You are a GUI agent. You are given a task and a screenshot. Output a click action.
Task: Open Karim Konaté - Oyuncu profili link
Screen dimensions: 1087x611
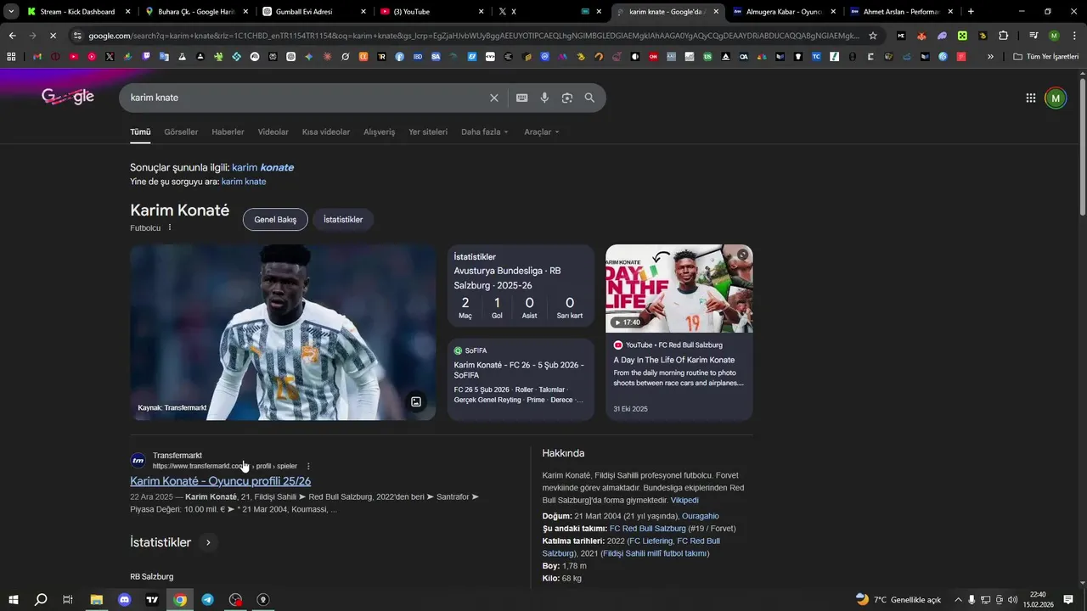(x=221, y=481)
